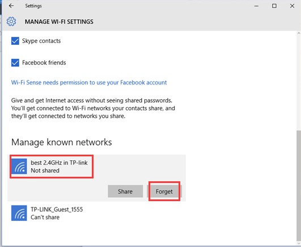
Task: Click the back arrow in Settings
Action: coord(11,6)
